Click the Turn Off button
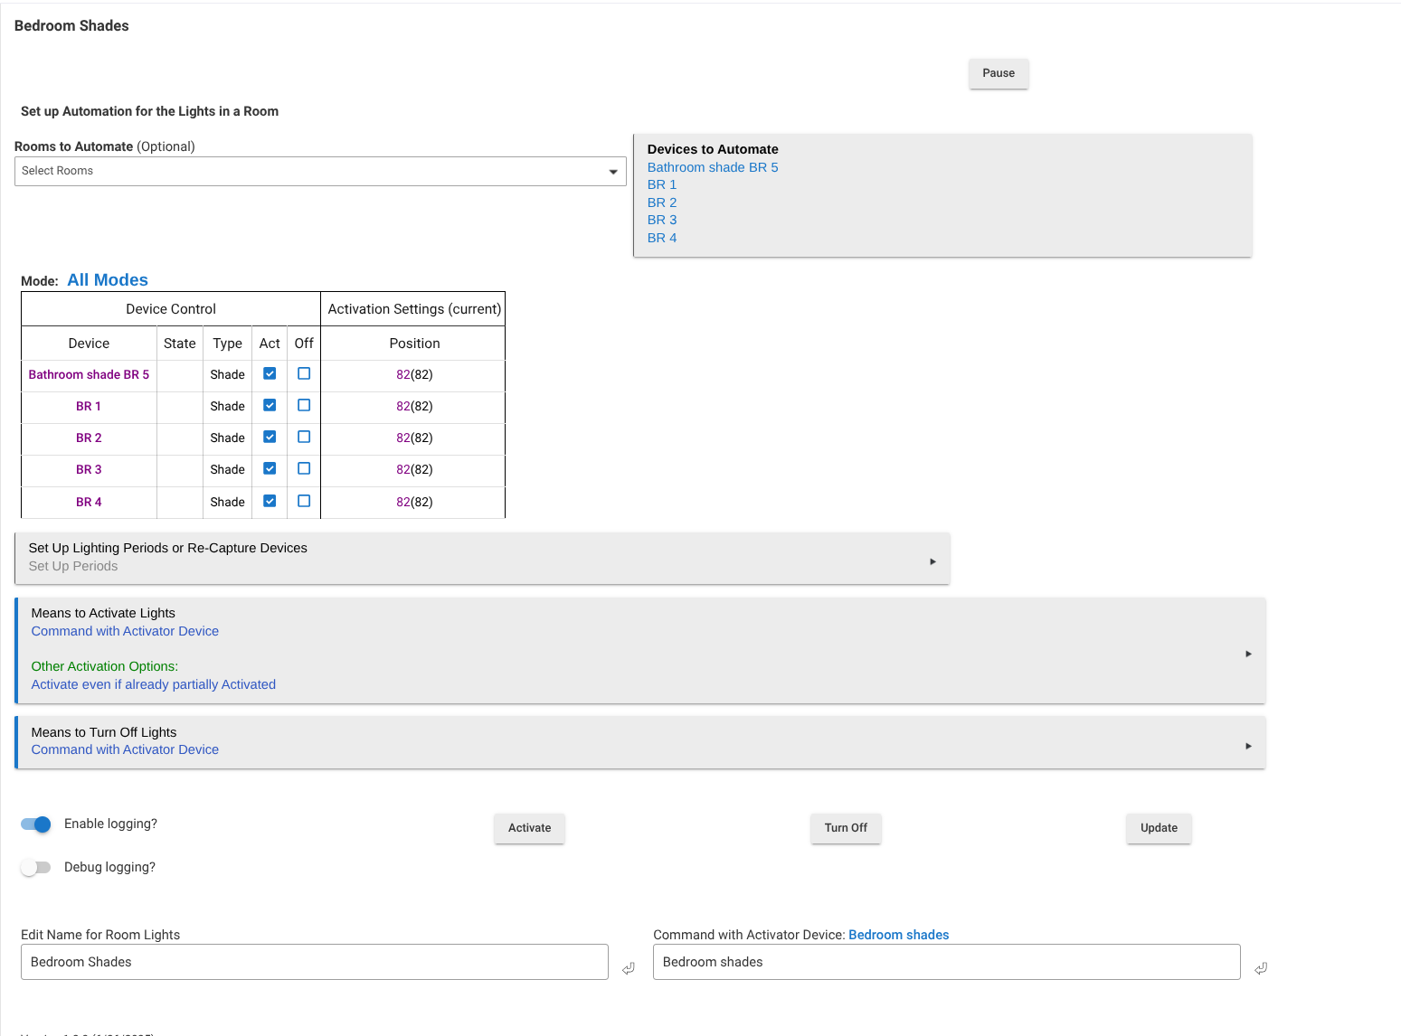This screenshot has height=1036, width=1401. tap(846, 828)
